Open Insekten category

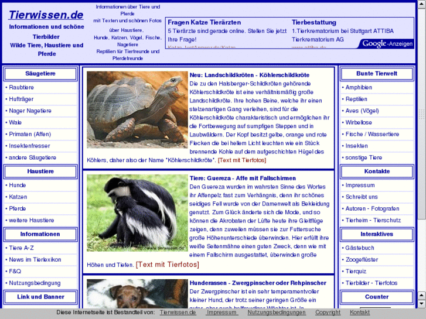(x=356, y=146)
